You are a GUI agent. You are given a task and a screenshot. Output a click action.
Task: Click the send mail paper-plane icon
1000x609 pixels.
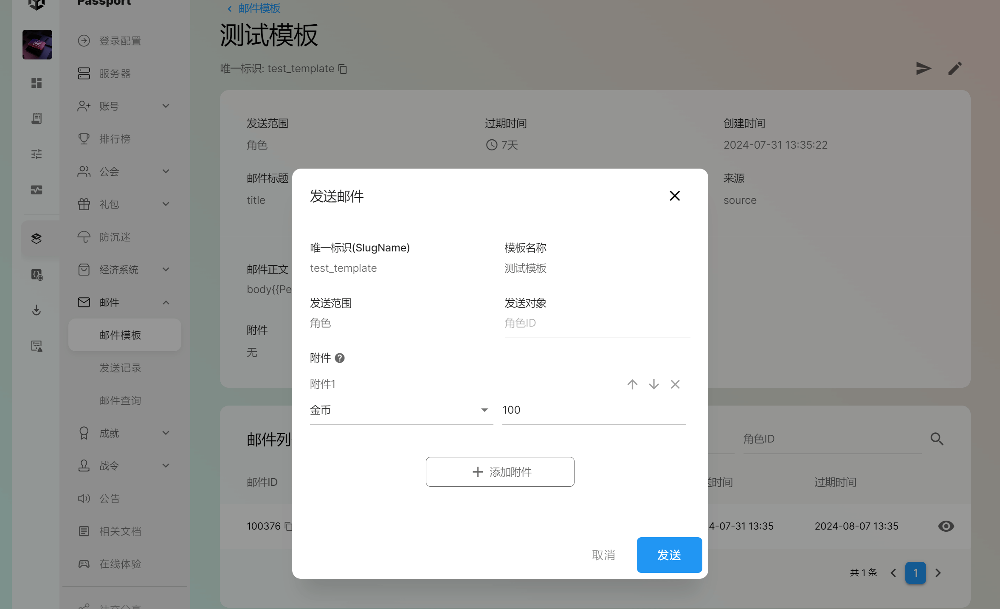[923, 68]
